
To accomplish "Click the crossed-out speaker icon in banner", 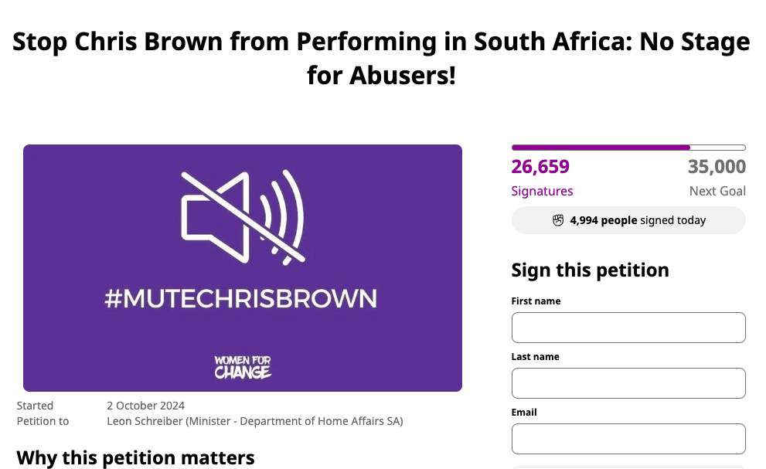I will tap(243, 216).
